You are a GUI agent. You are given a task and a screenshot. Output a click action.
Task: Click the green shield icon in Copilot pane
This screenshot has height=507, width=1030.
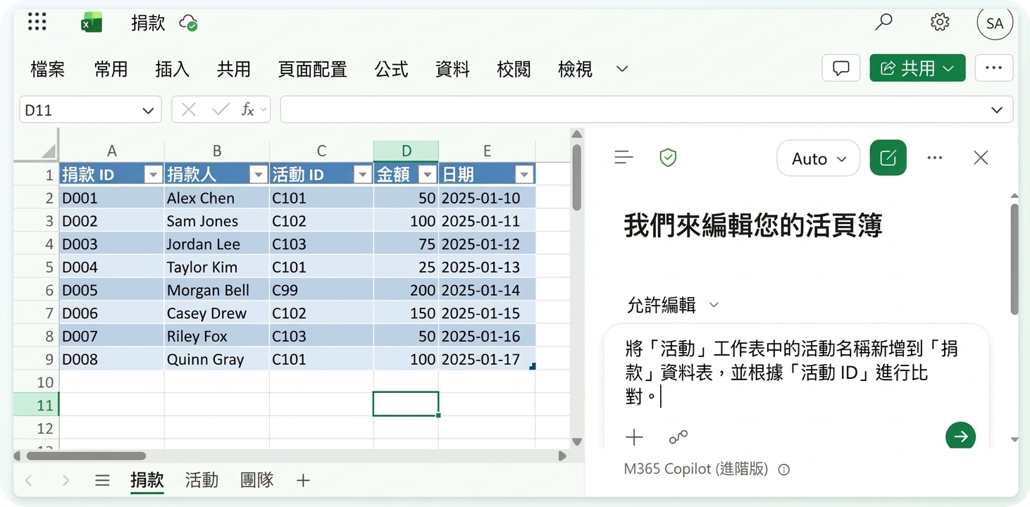click(668, 158)
